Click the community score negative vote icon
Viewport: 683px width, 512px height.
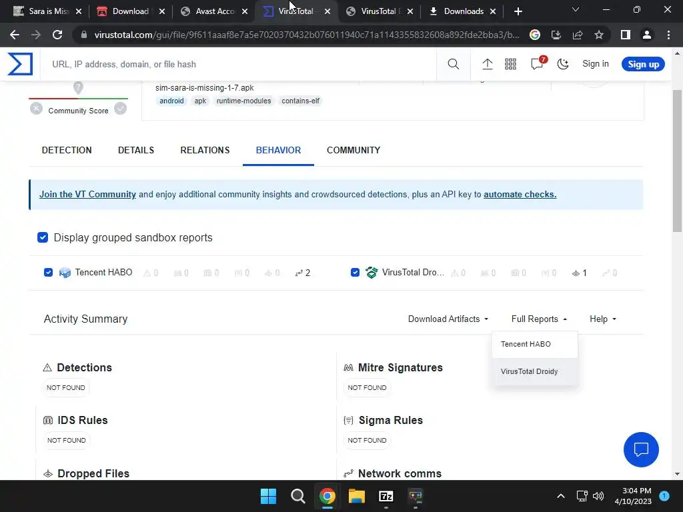36,109
